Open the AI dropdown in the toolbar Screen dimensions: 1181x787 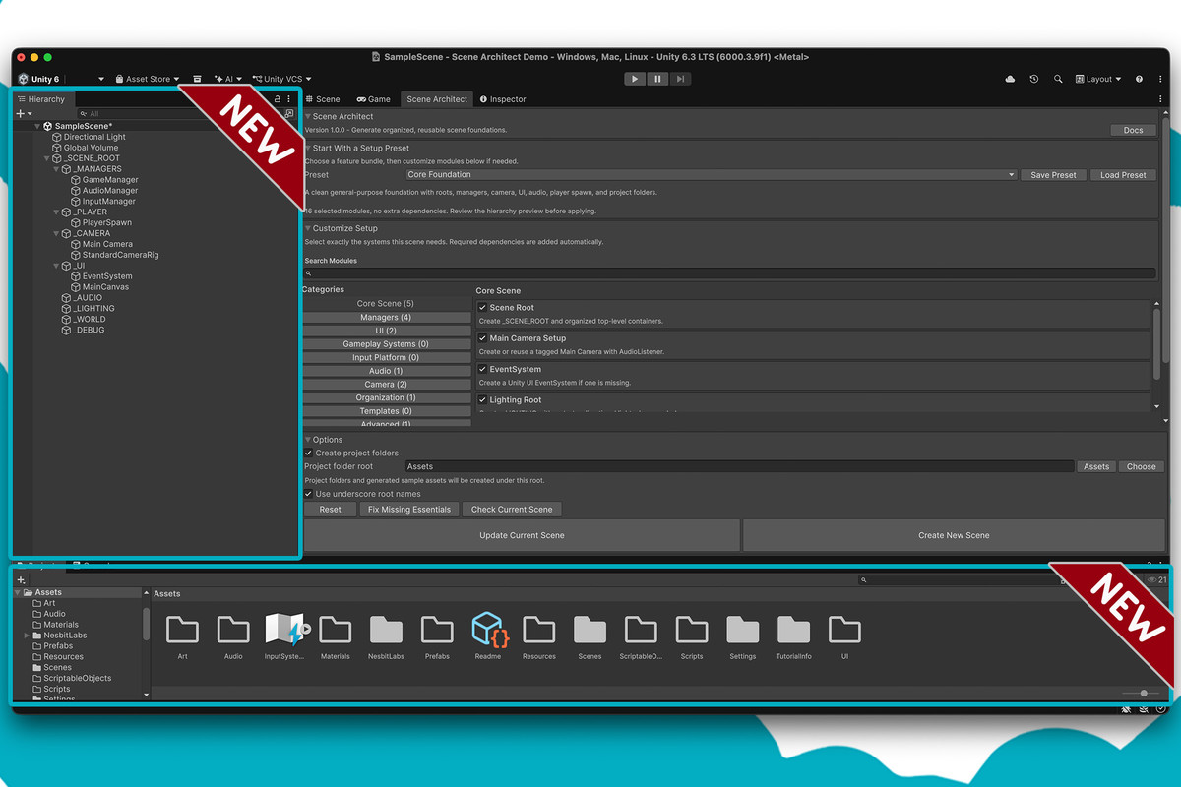coord(228,79)
